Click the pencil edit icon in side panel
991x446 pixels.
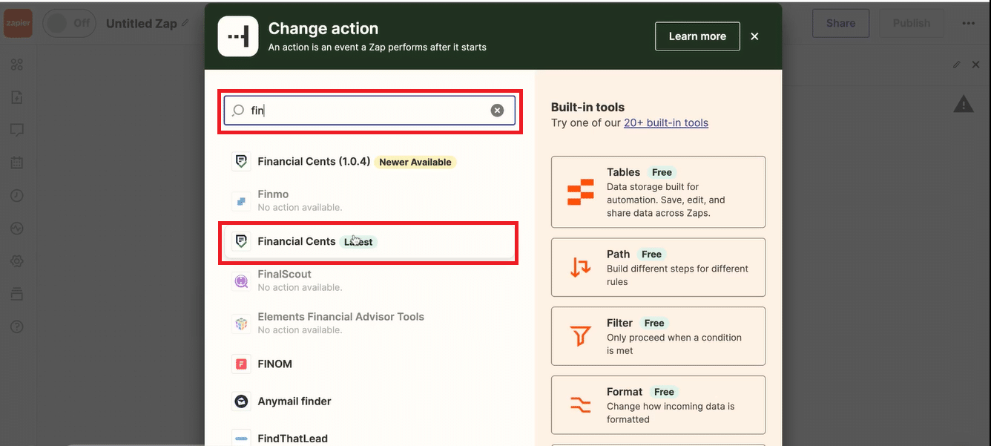[957, 65]
